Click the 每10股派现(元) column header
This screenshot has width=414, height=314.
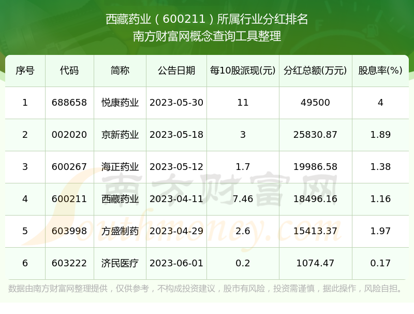[243, 70]
